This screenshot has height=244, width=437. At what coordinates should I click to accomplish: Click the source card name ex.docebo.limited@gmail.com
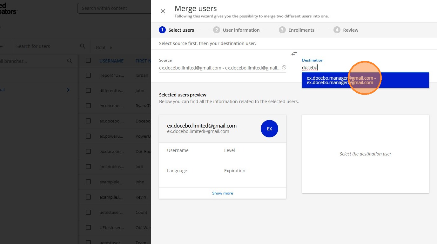click(x=202, y=126)
